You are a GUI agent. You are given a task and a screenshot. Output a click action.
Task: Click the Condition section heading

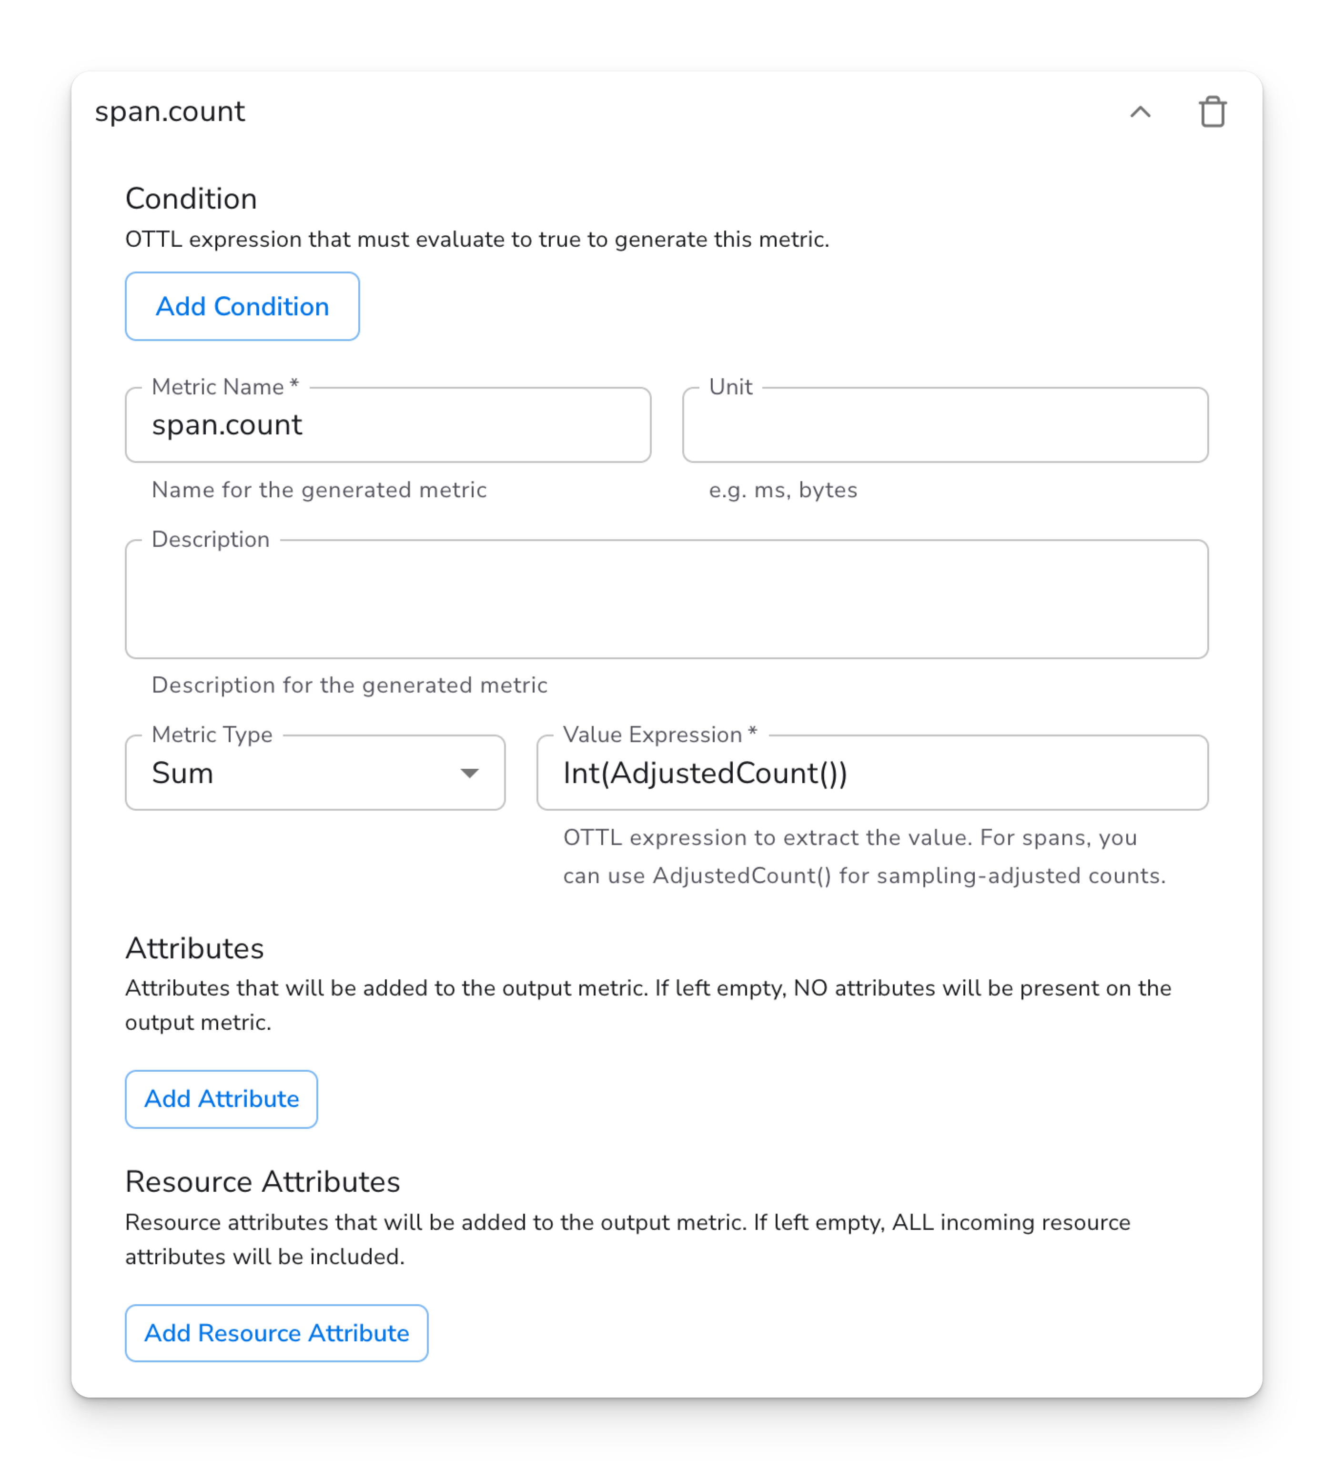click(191, 199)
